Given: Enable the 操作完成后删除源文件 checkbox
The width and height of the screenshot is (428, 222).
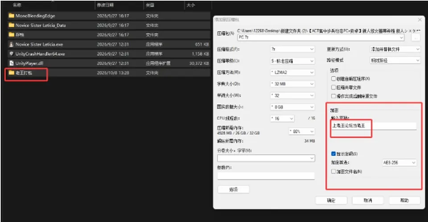Looking at the screenshot, I should [333, 96].
